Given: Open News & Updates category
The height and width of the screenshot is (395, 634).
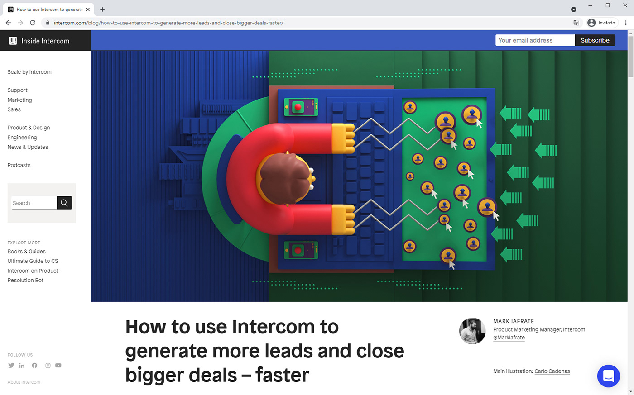Looking at the screenshot, I should coord(28,147).
